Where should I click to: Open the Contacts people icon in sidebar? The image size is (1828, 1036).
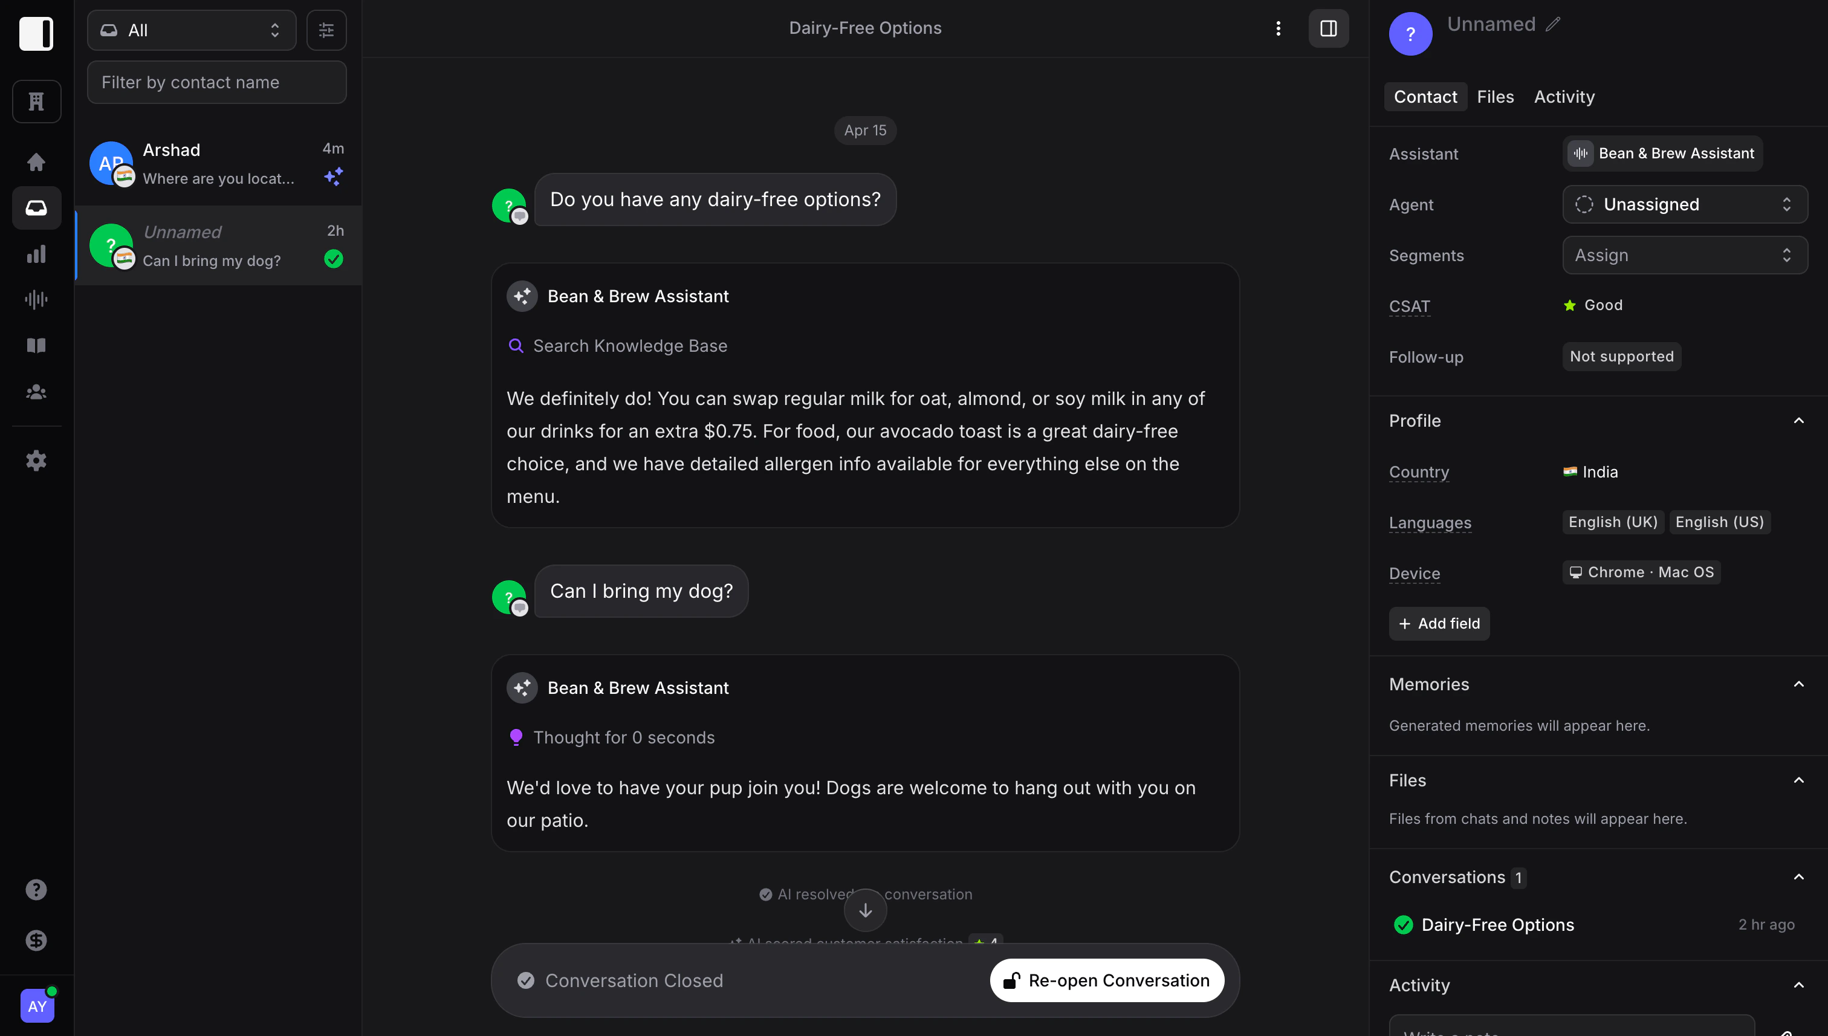pos(36,391)
